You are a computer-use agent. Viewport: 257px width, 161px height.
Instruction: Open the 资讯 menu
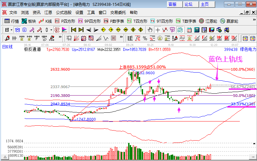point(37,13)
